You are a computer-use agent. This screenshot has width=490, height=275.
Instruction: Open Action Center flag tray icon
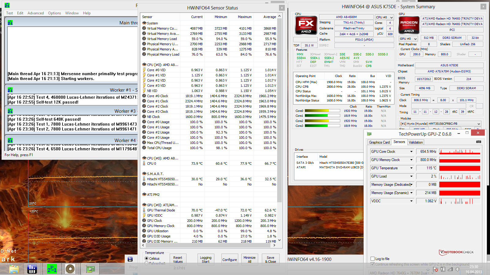click(435, 269)
